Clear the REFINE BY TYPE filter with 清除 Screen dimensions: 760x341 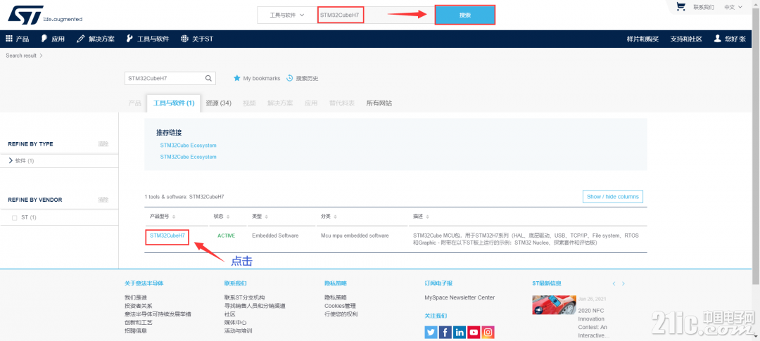pos(103,144)
